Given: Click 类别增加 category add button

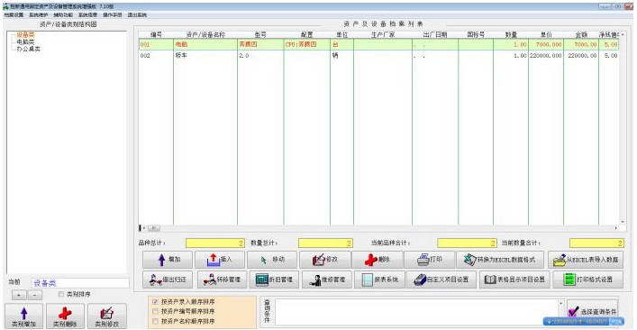Looking at the screenshot, I should [x=24, y=316].
